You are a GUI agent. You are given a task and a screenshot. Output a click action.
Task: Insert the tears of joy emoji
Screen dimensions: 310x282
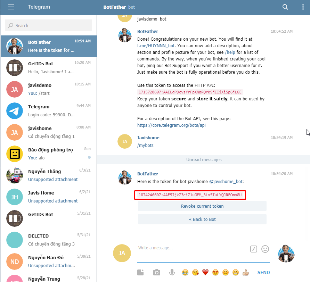click(185, 272)
